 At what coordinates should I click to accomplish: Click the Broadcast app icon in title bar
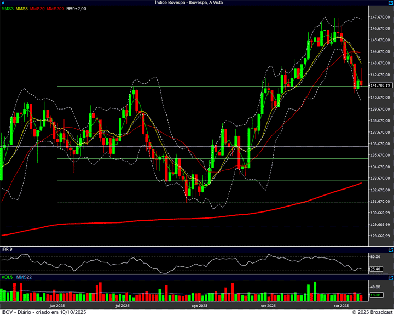click(x=4, y=3)
